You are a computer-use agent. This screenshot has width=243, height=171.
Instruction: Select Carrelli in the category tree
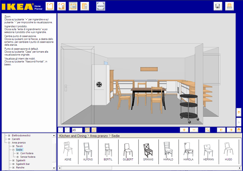pyautogui.click(x=16, y=139)
